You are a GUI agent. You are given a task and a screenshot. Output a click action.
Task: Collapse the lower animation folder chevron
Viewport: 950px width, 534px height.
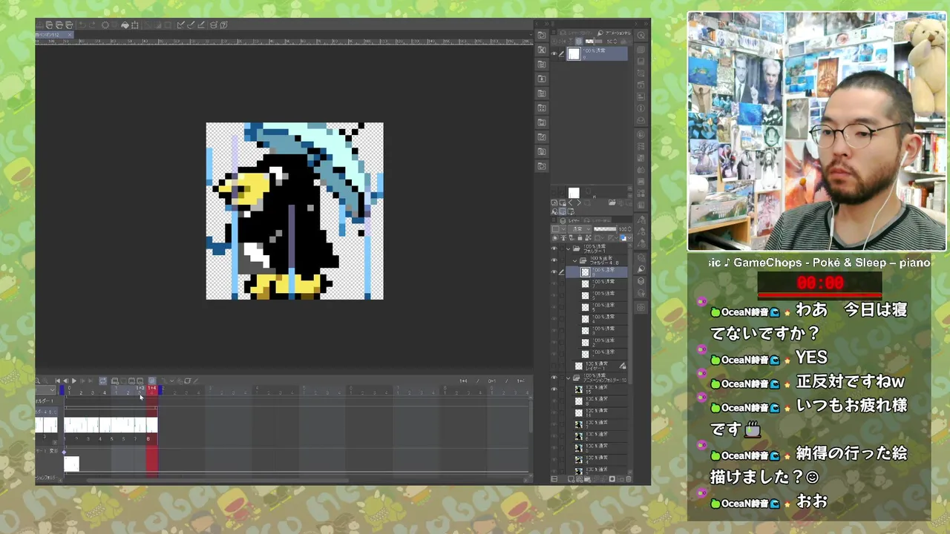(569, 378)
